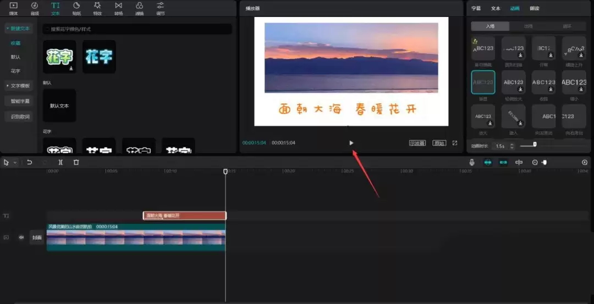Viewport: 594px width, 304px height.
Task: Mute the main video track audio
Action: pos(21,238)
